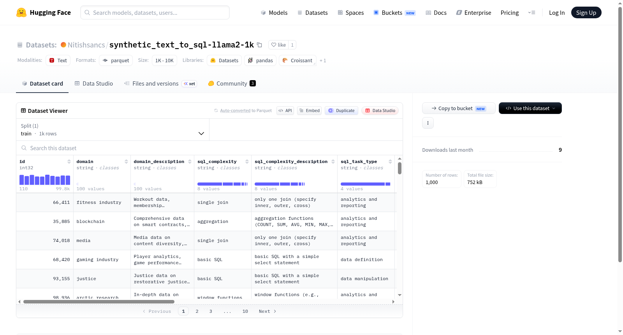Click the Duplicate button
This screenshot has height=335, width=623.
click(341, 110)
